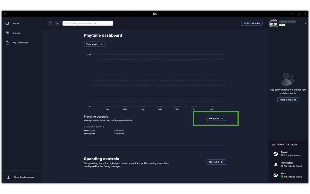Select the Browse grid icon

click(x=7, y=33)
